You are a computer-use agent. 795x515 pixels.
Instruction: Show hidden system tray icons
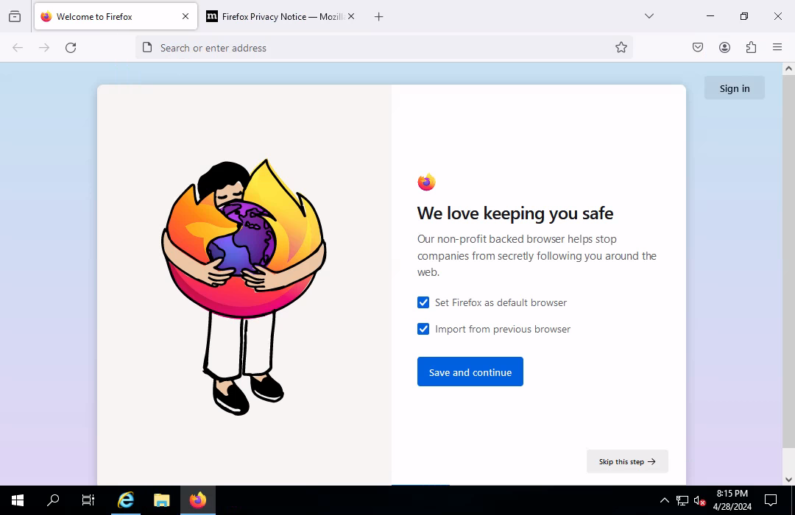pos(664,500)
